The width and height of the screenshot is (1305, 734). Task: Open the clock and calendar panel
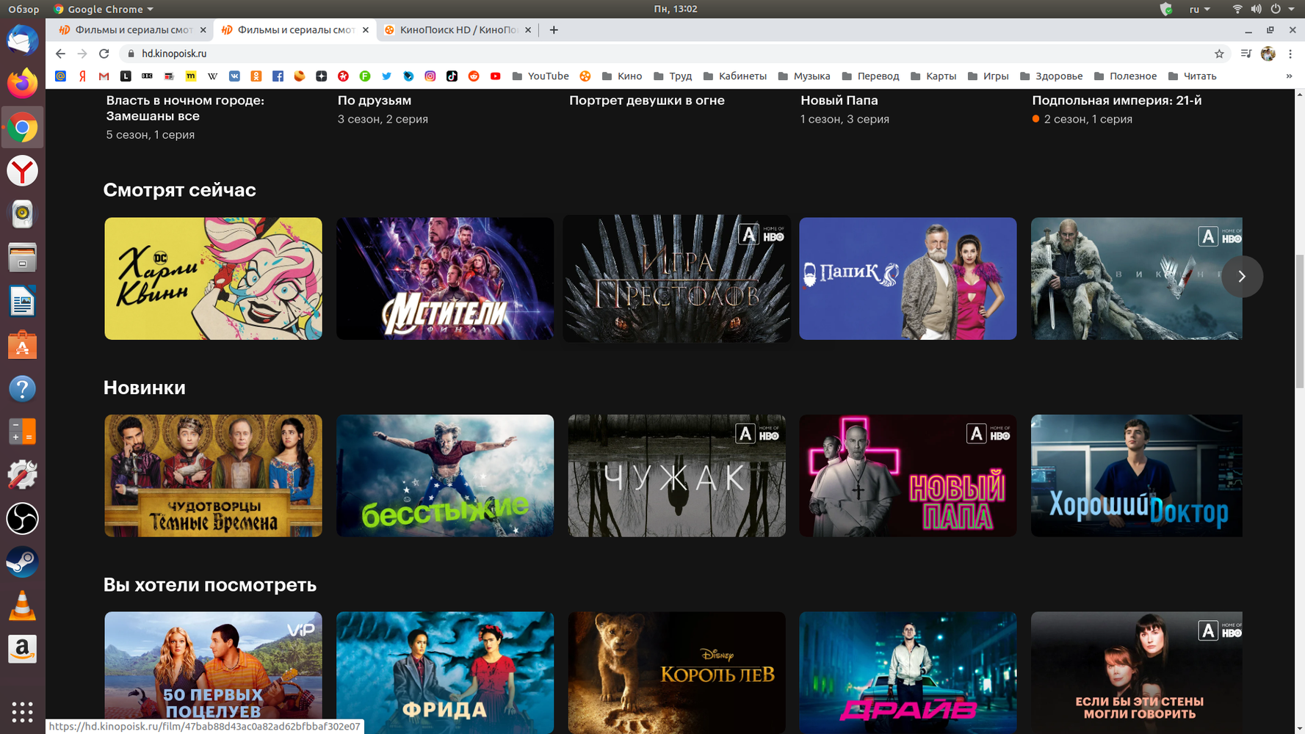(x=676, y=9)
